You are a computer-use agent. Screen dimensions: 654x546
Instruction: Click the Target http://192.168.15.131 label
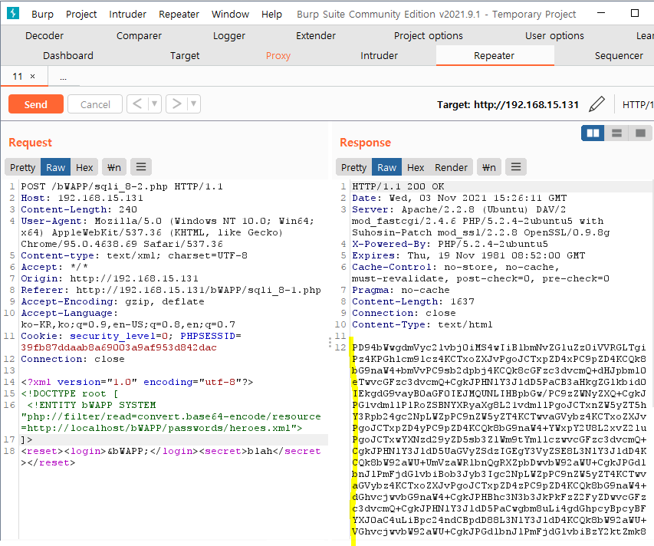tap(508, 105)
